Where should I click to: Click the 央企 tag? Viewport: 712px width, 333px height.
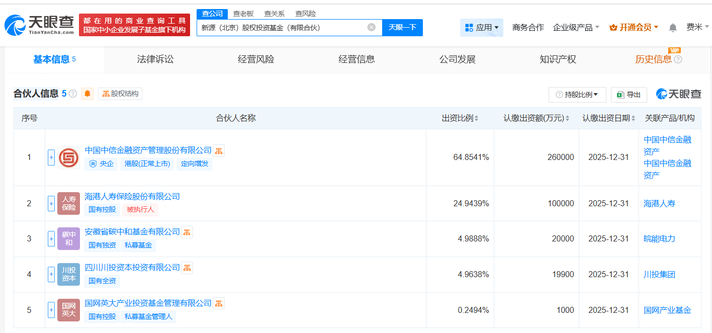click(102, 164)
